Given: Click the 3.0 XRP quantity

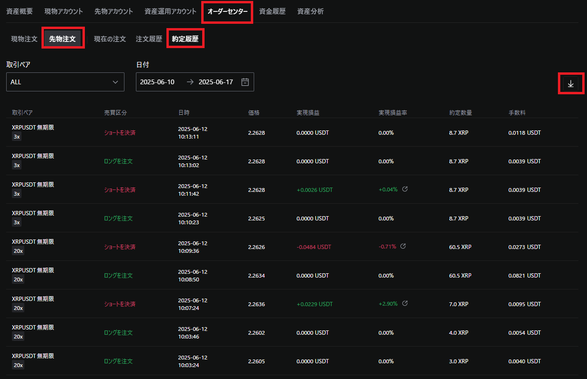Looking at the screenshot, I should click(x=459, y=361).
